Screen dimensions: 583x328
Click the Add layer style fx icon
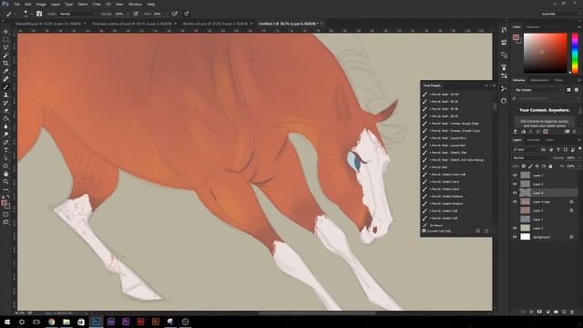point(531,312)
